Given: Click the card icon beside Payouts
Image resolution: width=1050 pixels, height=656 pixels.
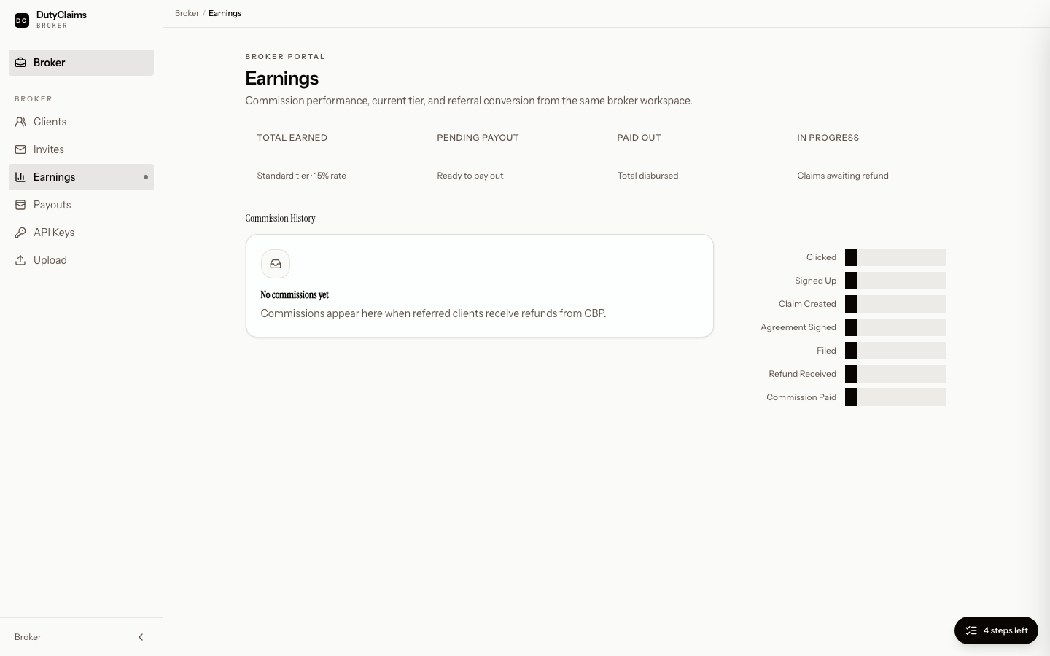Looking at the screenshot, I should click(x=20, y=205).
